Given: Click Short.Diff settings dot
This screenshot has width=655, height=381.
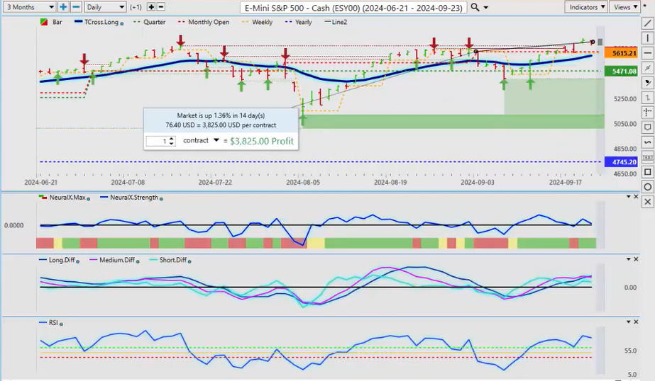Looking at the screenshot, I should coord(189,261).
